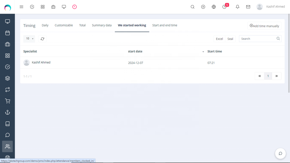
Task: Sort by start date column header
Action: click(x=135, y=51)
